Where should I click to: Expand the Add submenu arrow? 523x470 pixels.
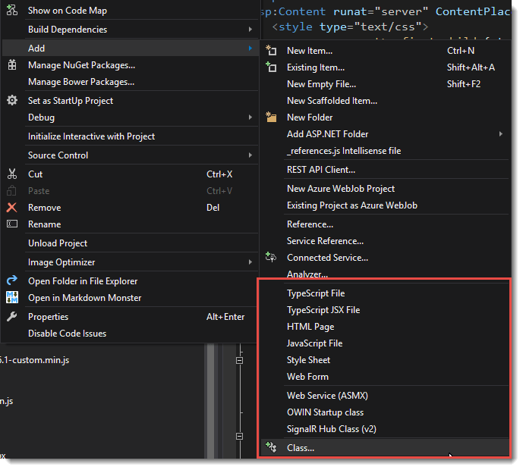(250, 49)
